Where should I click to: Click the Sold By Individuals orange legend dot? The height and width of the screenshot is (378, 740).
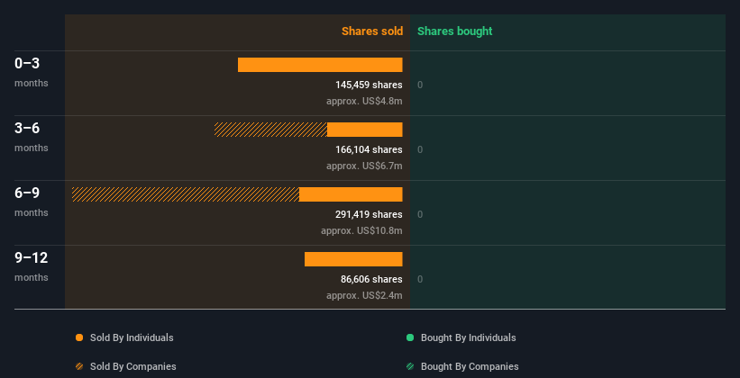click(79, 337)
